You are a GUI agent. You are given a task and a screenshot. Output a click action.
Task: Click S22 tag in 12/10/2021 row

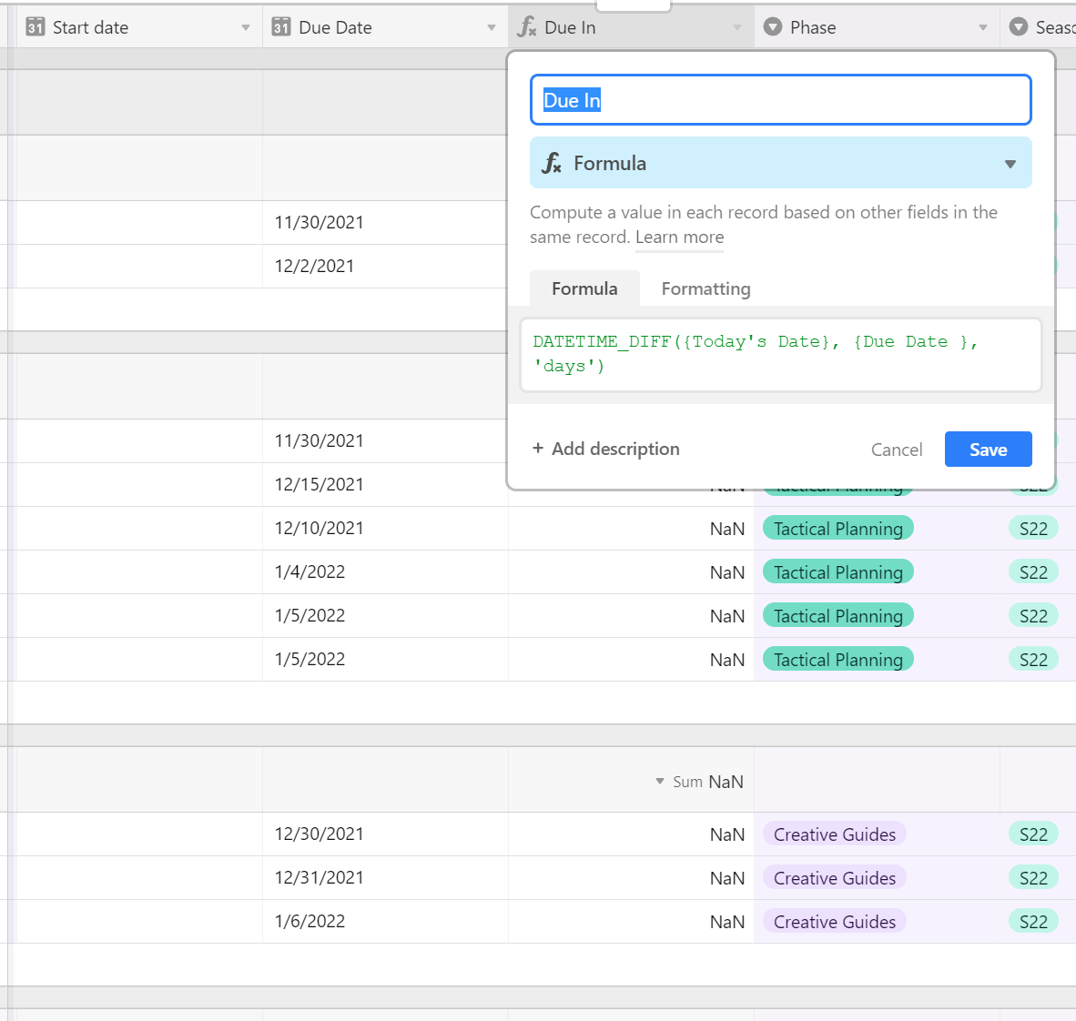point(1033,529)
